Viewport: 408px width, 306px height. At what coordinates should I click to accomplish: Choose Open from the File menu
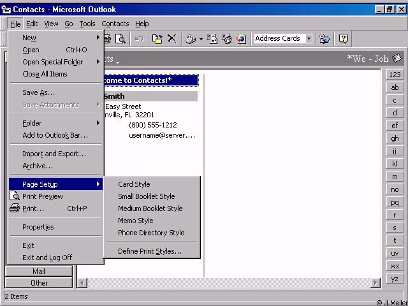click(55, 50)
